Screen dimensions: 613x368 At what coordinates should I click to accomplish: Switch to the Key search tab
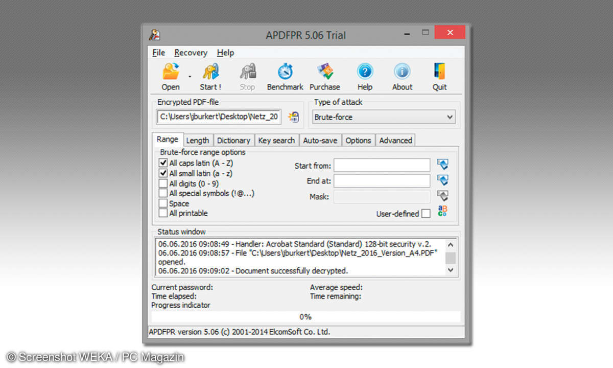pyautogui.click(x=276, y=141)
